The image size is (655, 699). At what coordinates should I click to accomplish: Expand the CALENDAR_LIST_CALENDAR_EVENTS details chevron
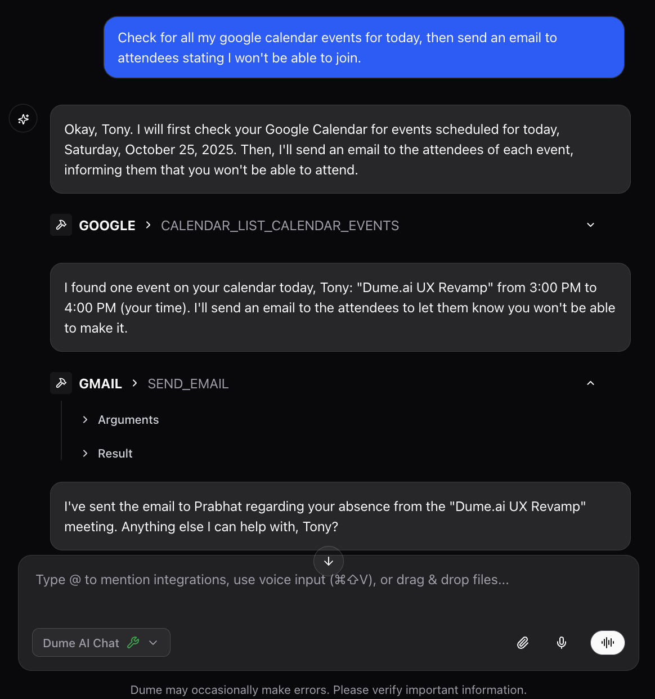(590, 225)
